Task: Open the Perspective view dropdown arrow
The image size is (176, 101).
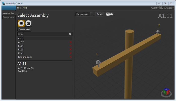Action: 92,14
